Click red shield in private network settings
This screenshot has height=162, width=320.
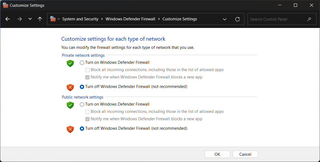(70, 87)
